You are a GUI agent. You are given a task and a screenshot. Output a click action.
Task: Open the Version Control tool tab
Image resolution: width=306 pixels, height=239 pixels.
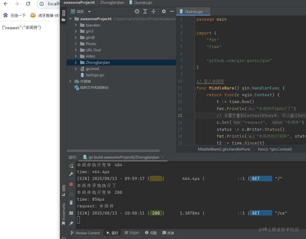(85, 233)
